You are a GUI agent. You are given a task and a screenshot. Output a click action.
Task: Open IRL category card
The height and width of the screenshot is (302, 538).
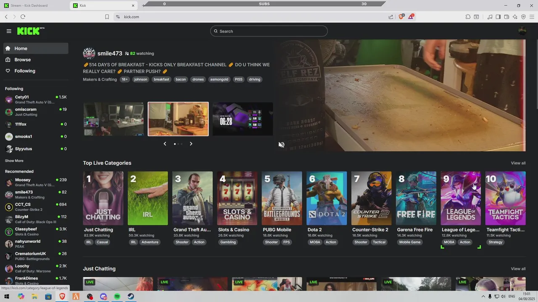point(148,198)
